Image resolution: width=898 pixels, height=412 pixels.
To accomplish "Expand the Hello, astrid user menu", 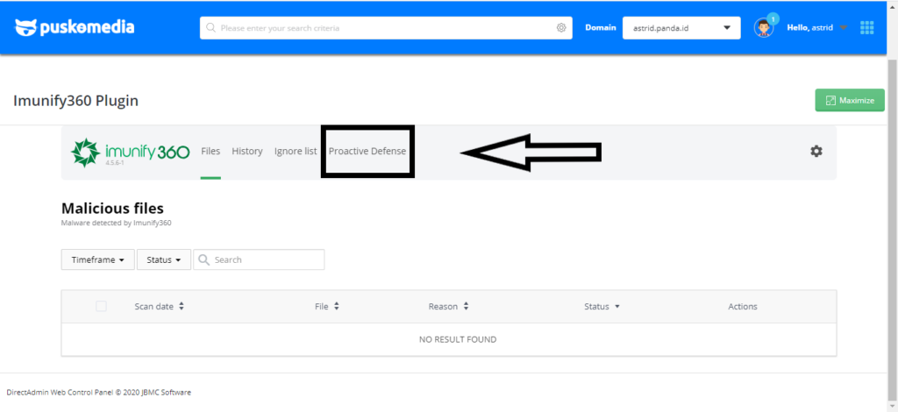I will coord(816,28).
